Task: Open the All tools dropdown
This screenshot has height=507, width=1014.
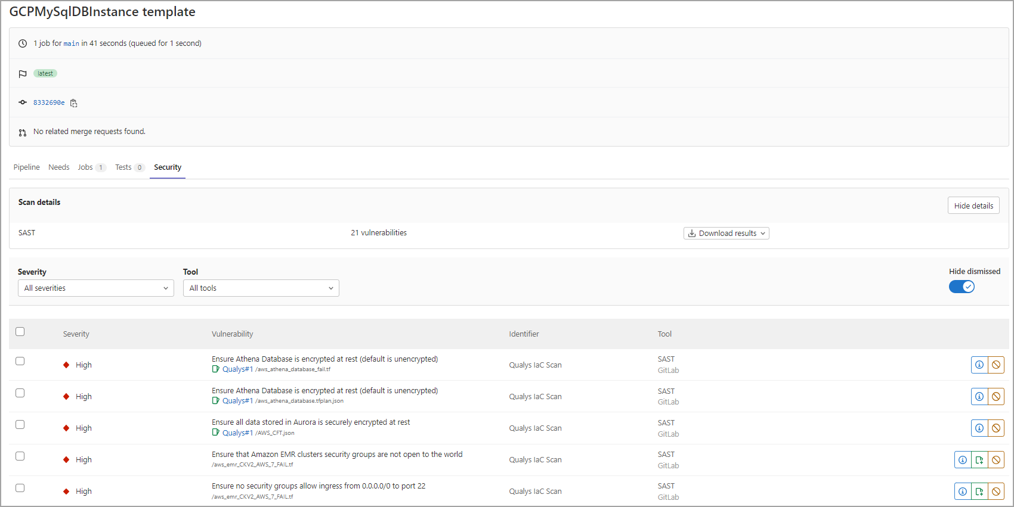Action: pos(261,288)
